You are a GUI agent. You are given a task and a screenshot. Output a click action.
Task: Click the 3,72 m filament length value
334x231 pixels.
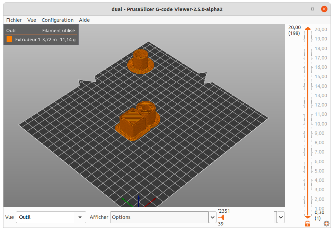[x=50, y=39]
